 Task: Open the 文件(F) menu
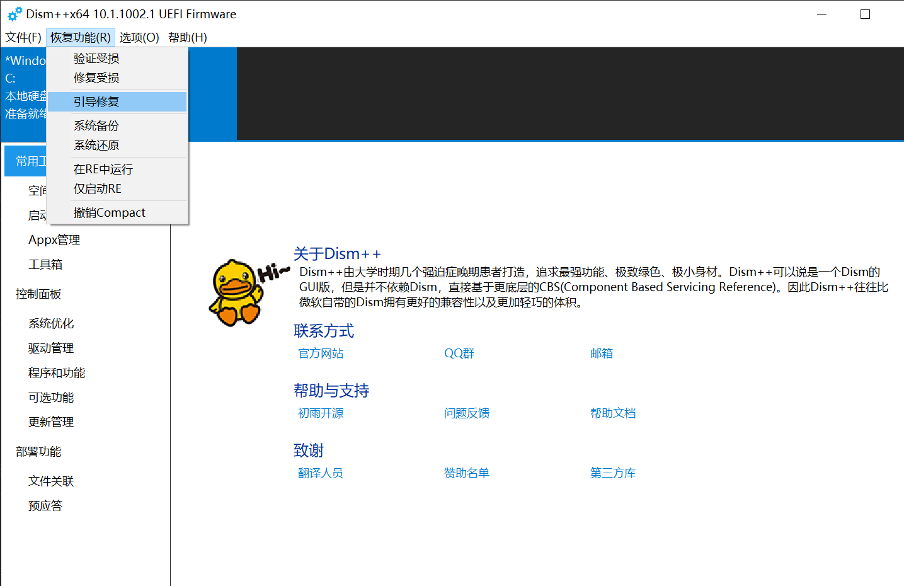[x=23, y=37]
